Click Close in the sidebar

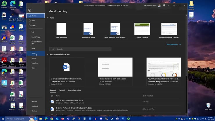[36, 68]
